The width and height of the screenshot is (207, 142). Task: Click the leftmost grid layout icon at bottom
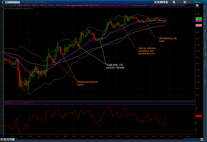[2, 139]
